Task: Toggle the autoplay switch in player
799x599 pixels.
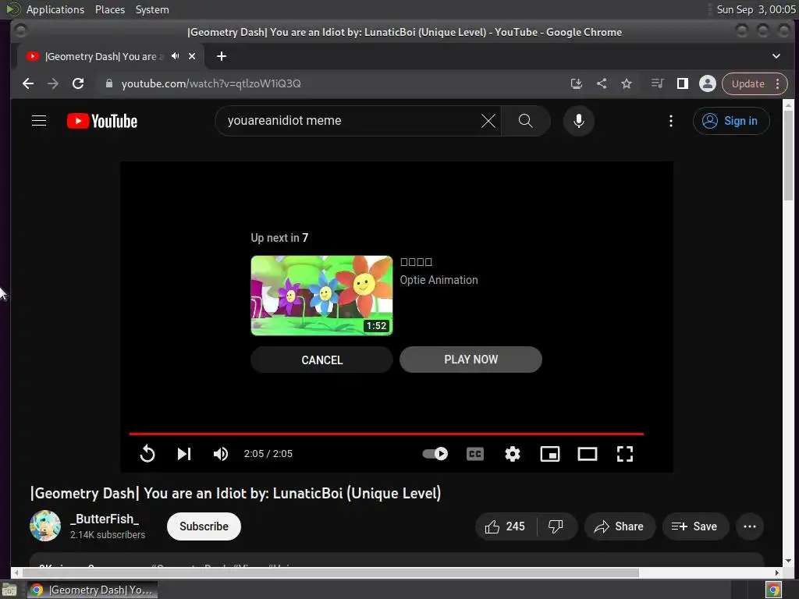Action: (x=435, y=453)
